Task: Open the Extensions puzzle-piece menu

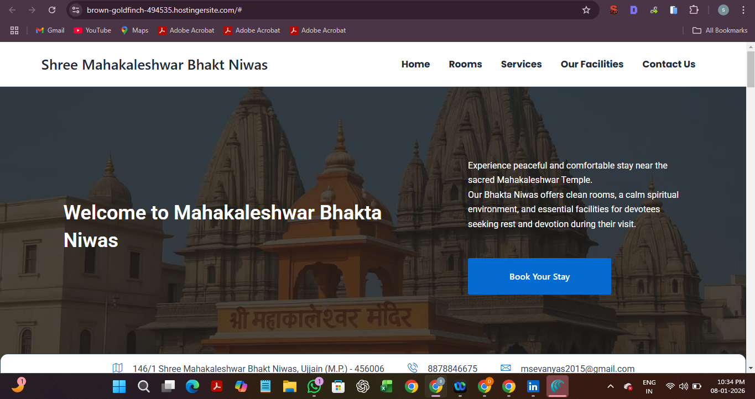Action: coord(694,10)
